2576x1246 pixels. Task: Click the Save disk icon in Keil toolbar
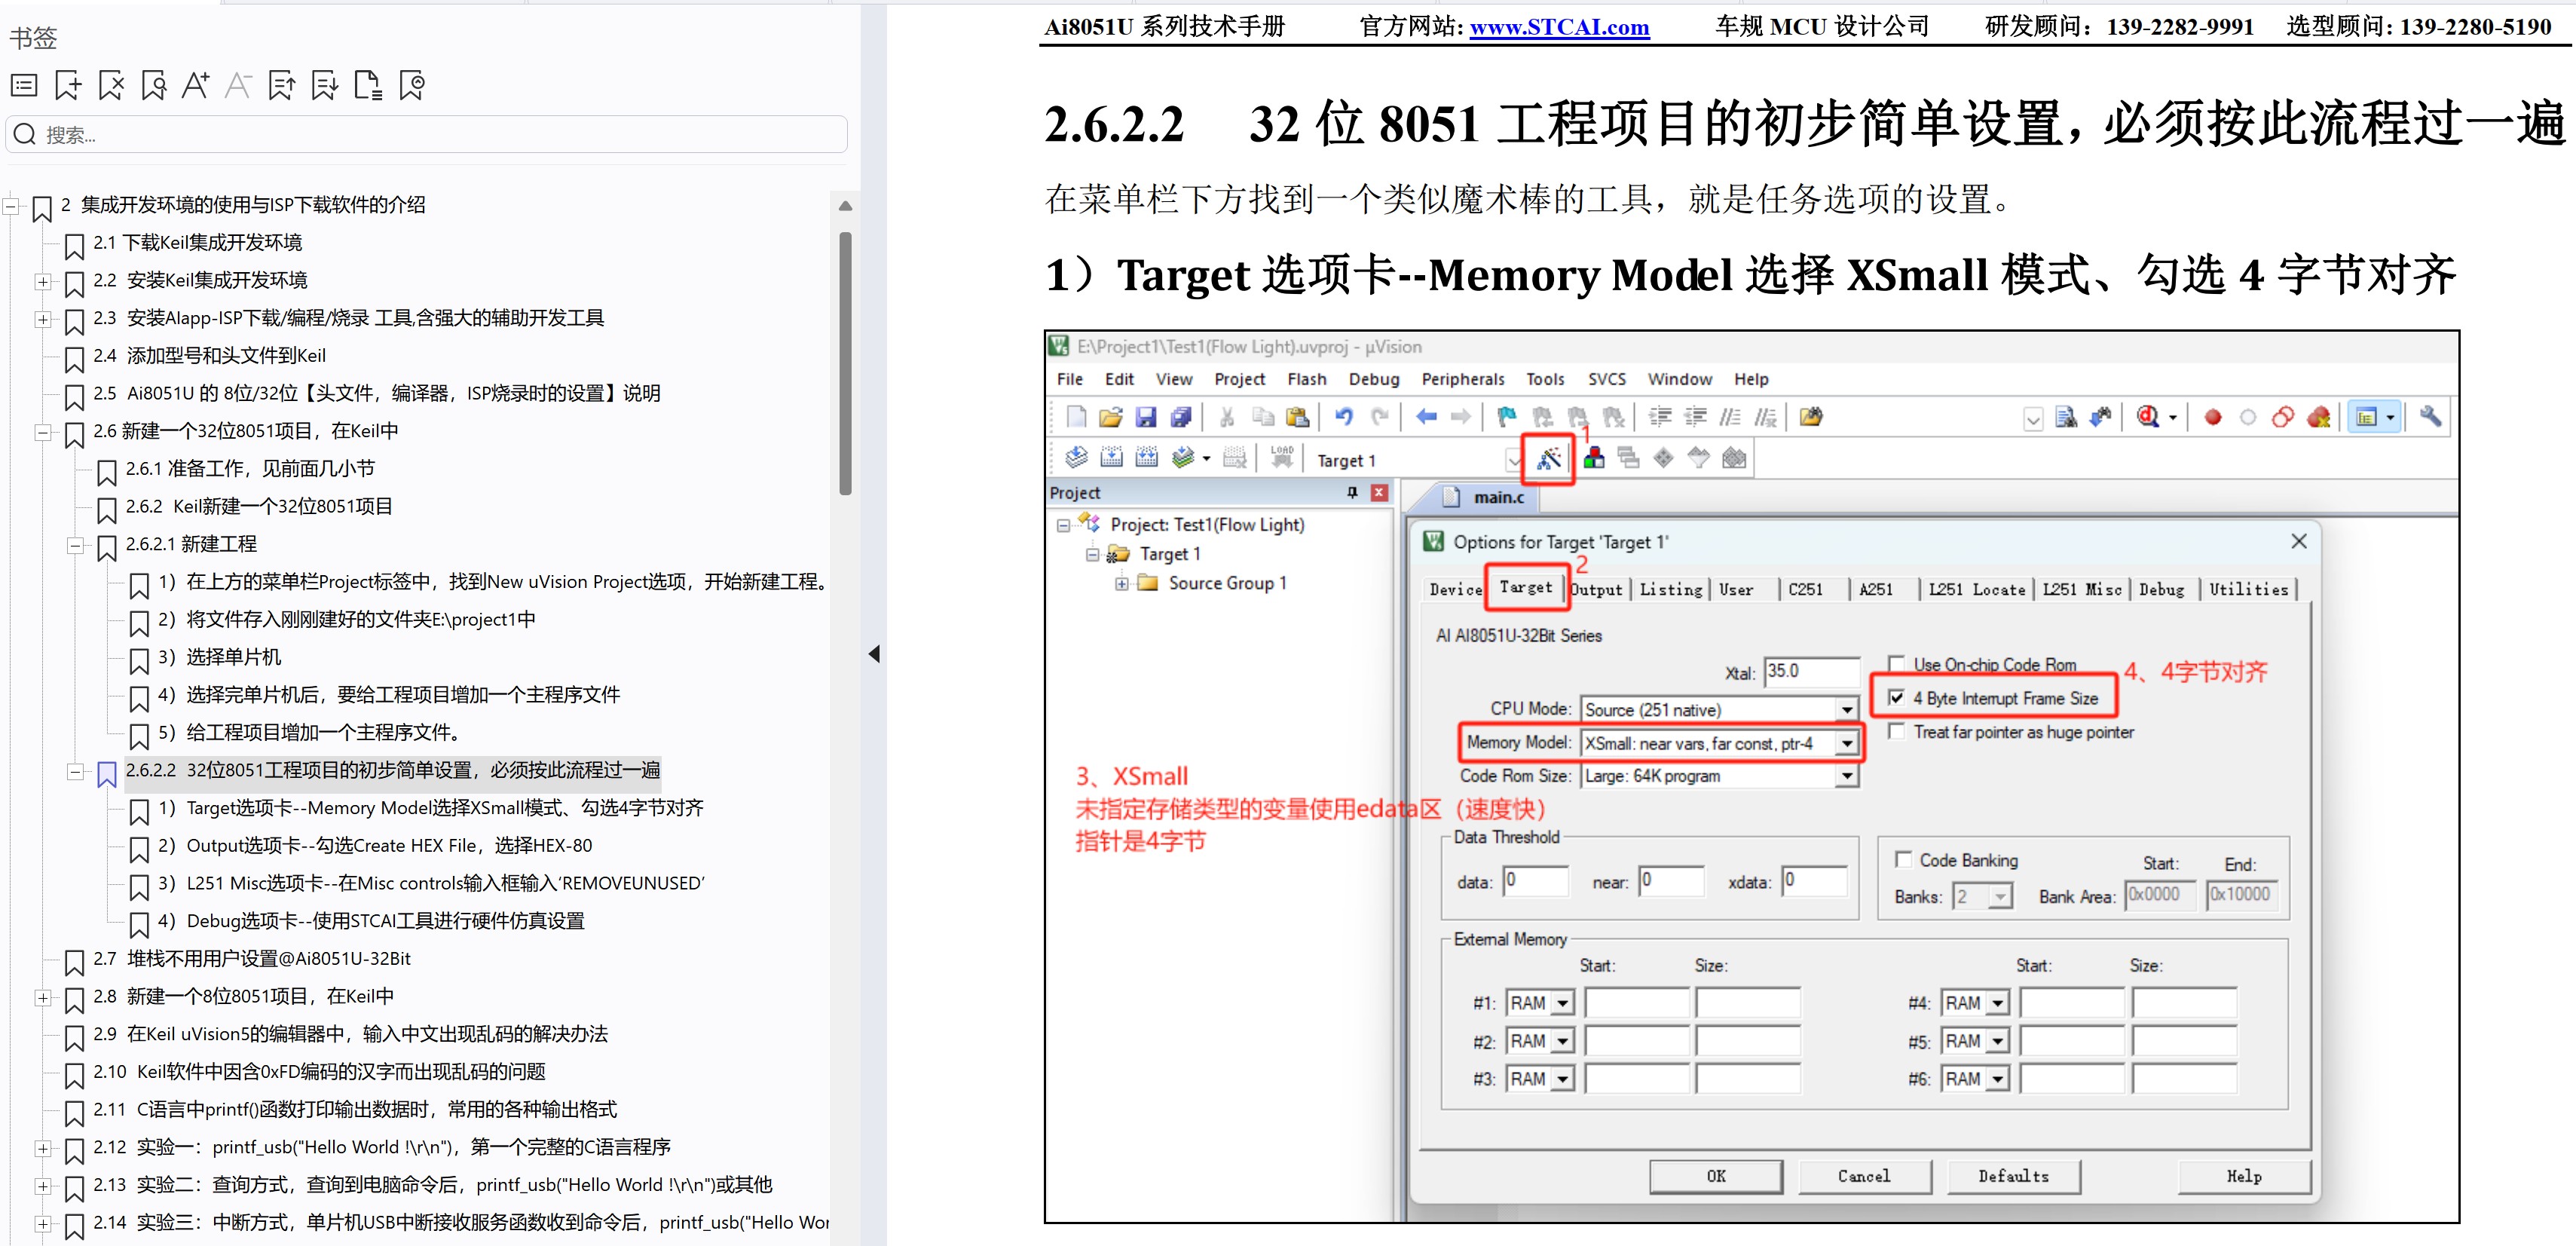[1146, 417]
